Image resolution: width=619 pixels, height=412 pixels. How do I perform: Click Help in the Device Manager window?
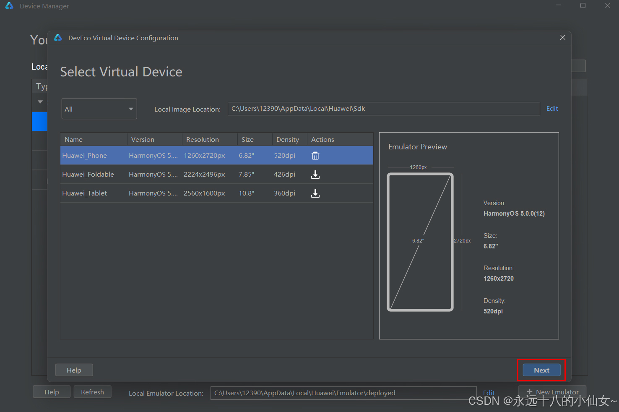[52, 392]
